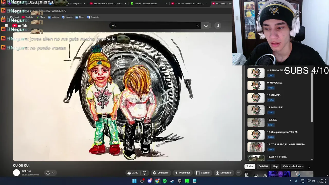
Task: Close the EL ACERTIJO FINAL tab
Action: (207, 4)
